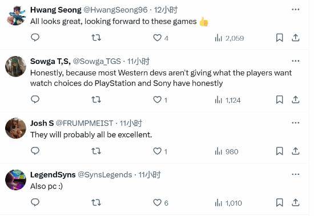View 980 view count on Josh's tweet

pos(226,151)
